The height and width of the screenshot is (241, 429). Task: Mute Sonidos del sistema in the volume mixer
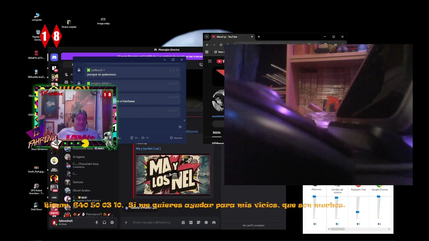337,224
